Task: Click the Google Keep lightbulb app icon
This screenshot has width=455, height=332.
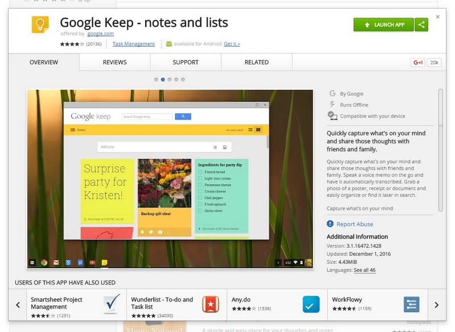Action: [40, 24]
